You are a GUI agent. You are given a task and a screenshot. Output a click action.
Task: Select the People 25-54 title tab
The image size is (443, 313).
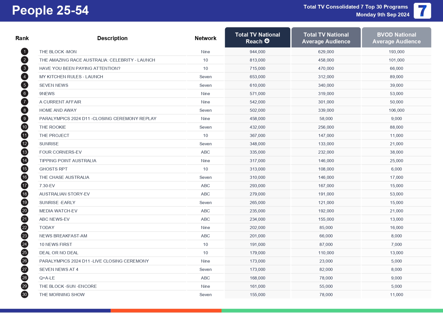coord(50,11)
